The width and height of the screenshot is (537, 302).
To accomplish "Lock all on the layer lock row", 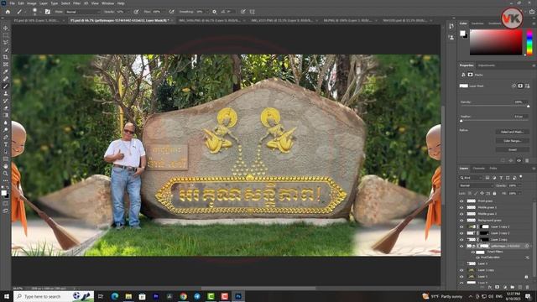I will (x=494, y=194).
